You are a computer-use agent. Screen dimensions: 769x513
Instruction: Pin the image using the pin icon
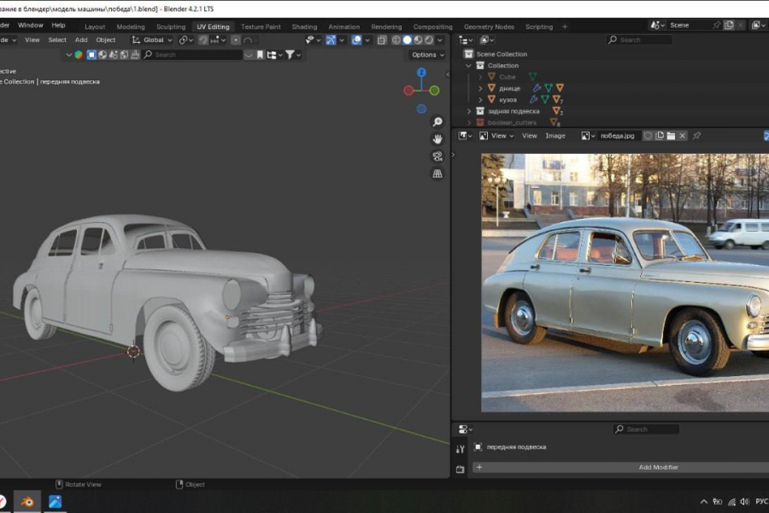696,136
